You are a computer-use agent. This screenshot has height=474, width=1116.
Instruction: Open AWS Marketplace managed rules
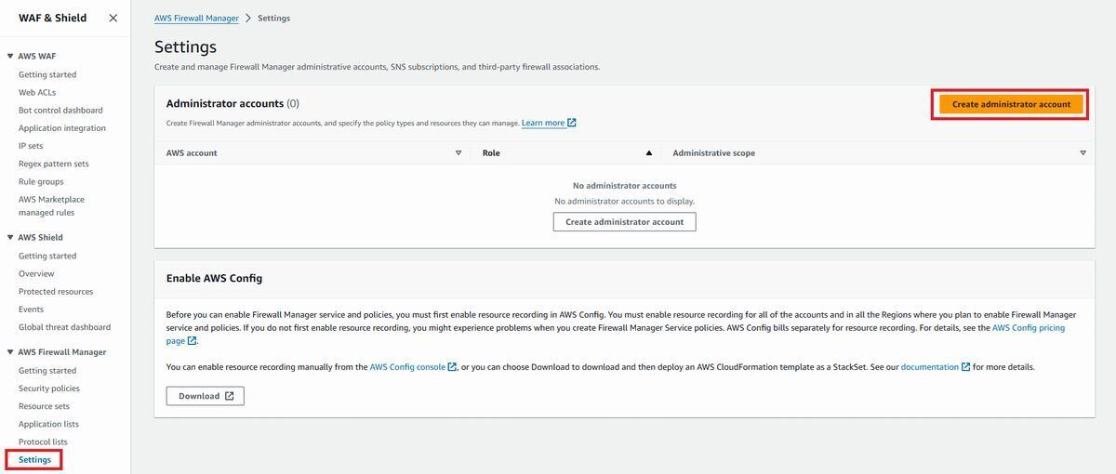(x=51, y=205)
